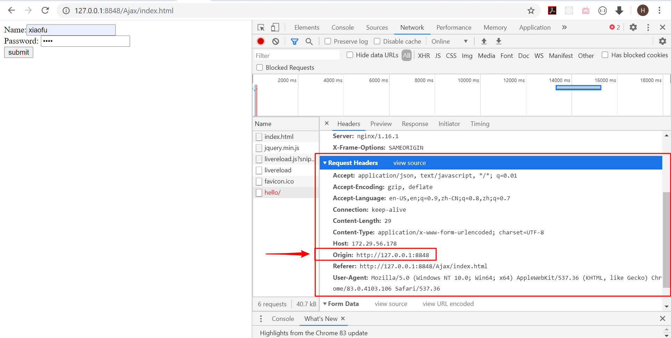
Task: Open the Online throttling dropdown
Action: 449,42
